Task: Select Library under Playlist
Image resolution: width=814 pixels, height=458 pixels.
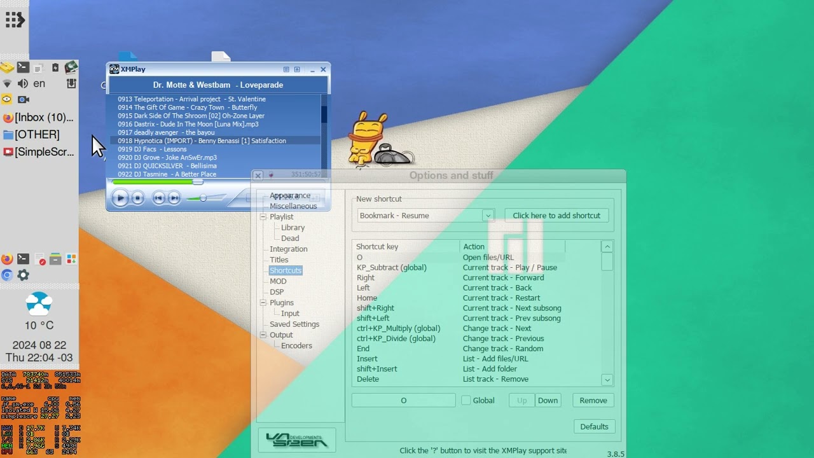Action: tap(293, 227)
